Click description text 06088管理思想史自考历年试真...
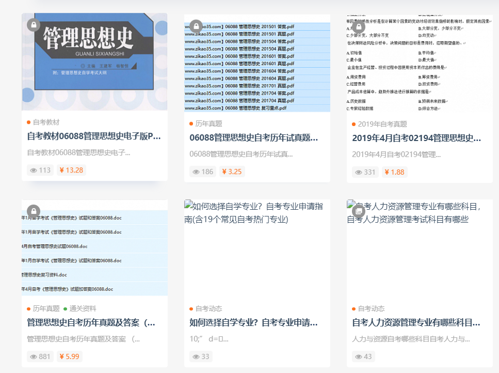The width and height of the screenshot is (499, 373). coord(241,154)
